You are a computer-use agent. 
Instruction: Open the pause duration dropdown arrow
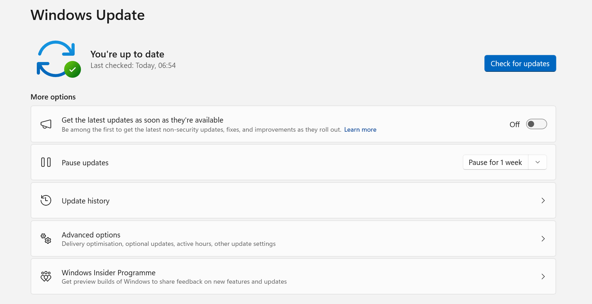tap(538, 162)
